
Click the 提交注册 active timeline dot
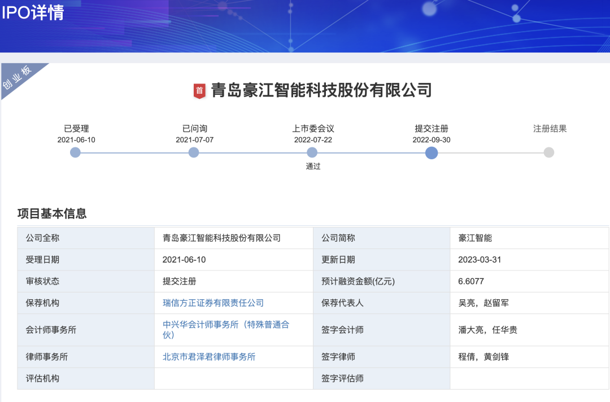pyautogui.click(x=432, y=152)
